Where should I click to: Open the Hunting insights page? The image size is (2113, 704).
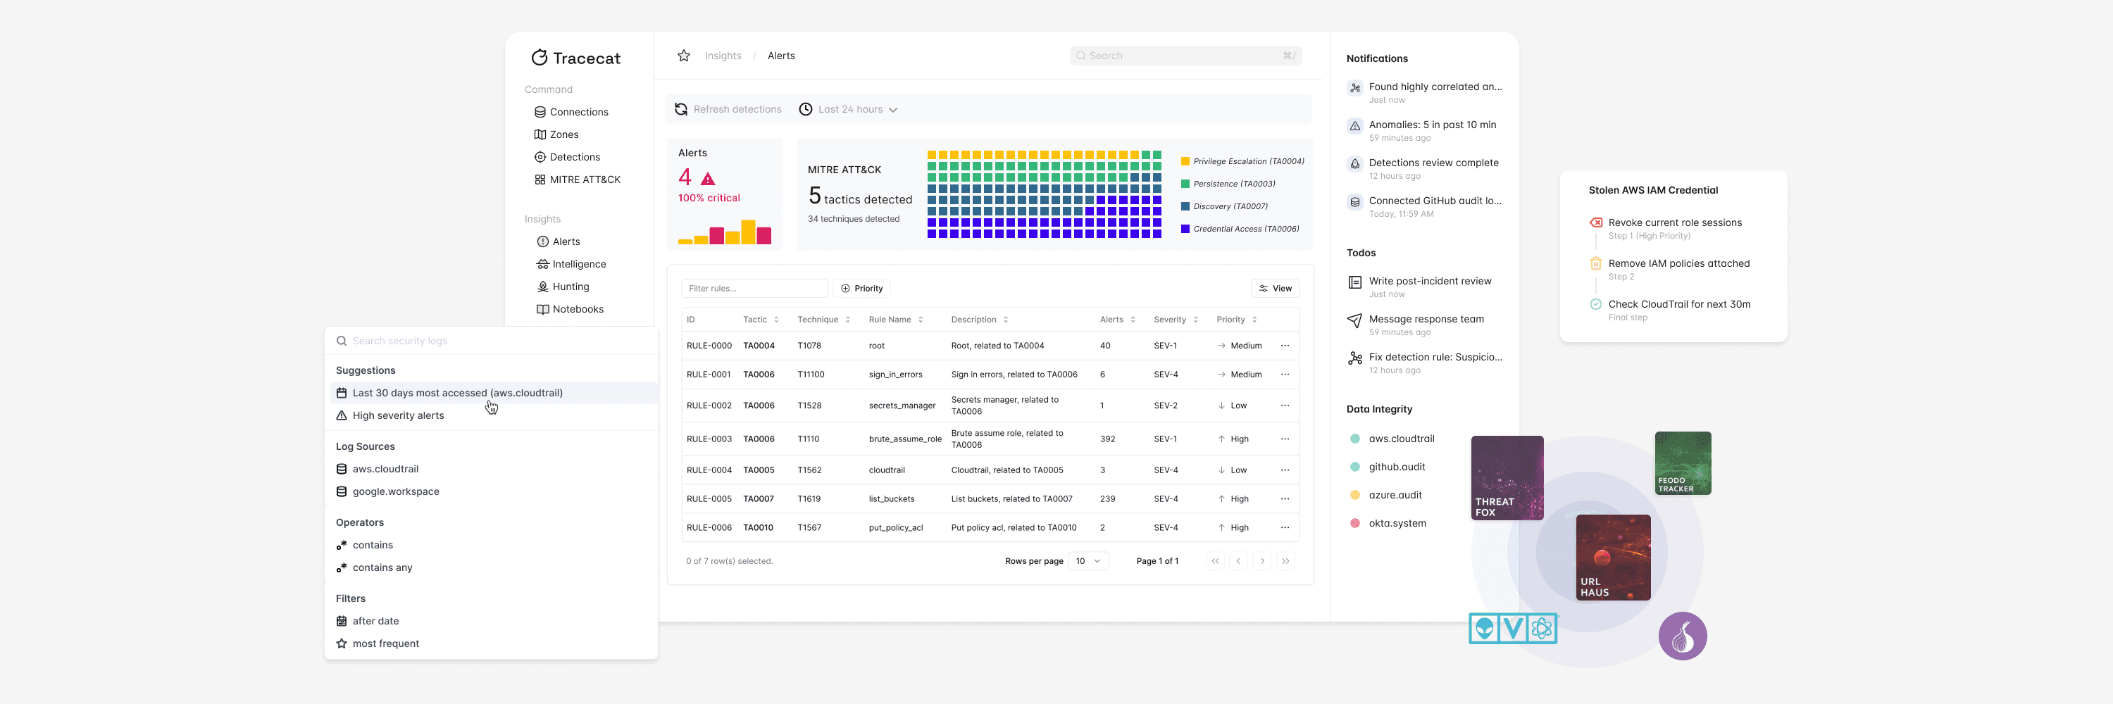[570, 286]
